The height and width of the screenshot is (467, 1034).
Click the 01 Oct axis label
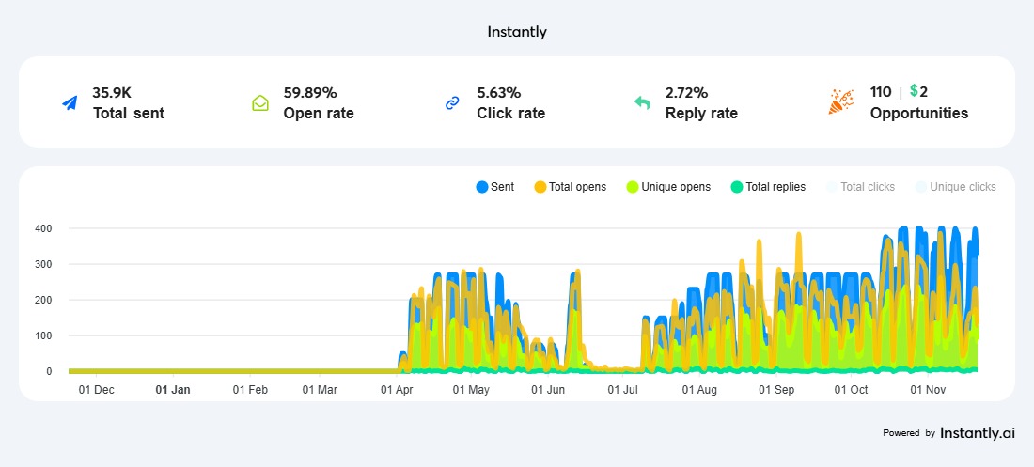(851, 390)
